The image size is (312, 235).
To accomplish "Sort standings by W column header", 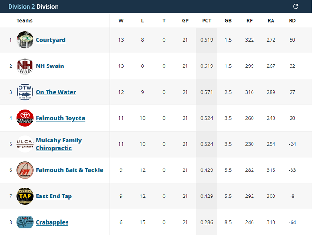I will [121, 20].
